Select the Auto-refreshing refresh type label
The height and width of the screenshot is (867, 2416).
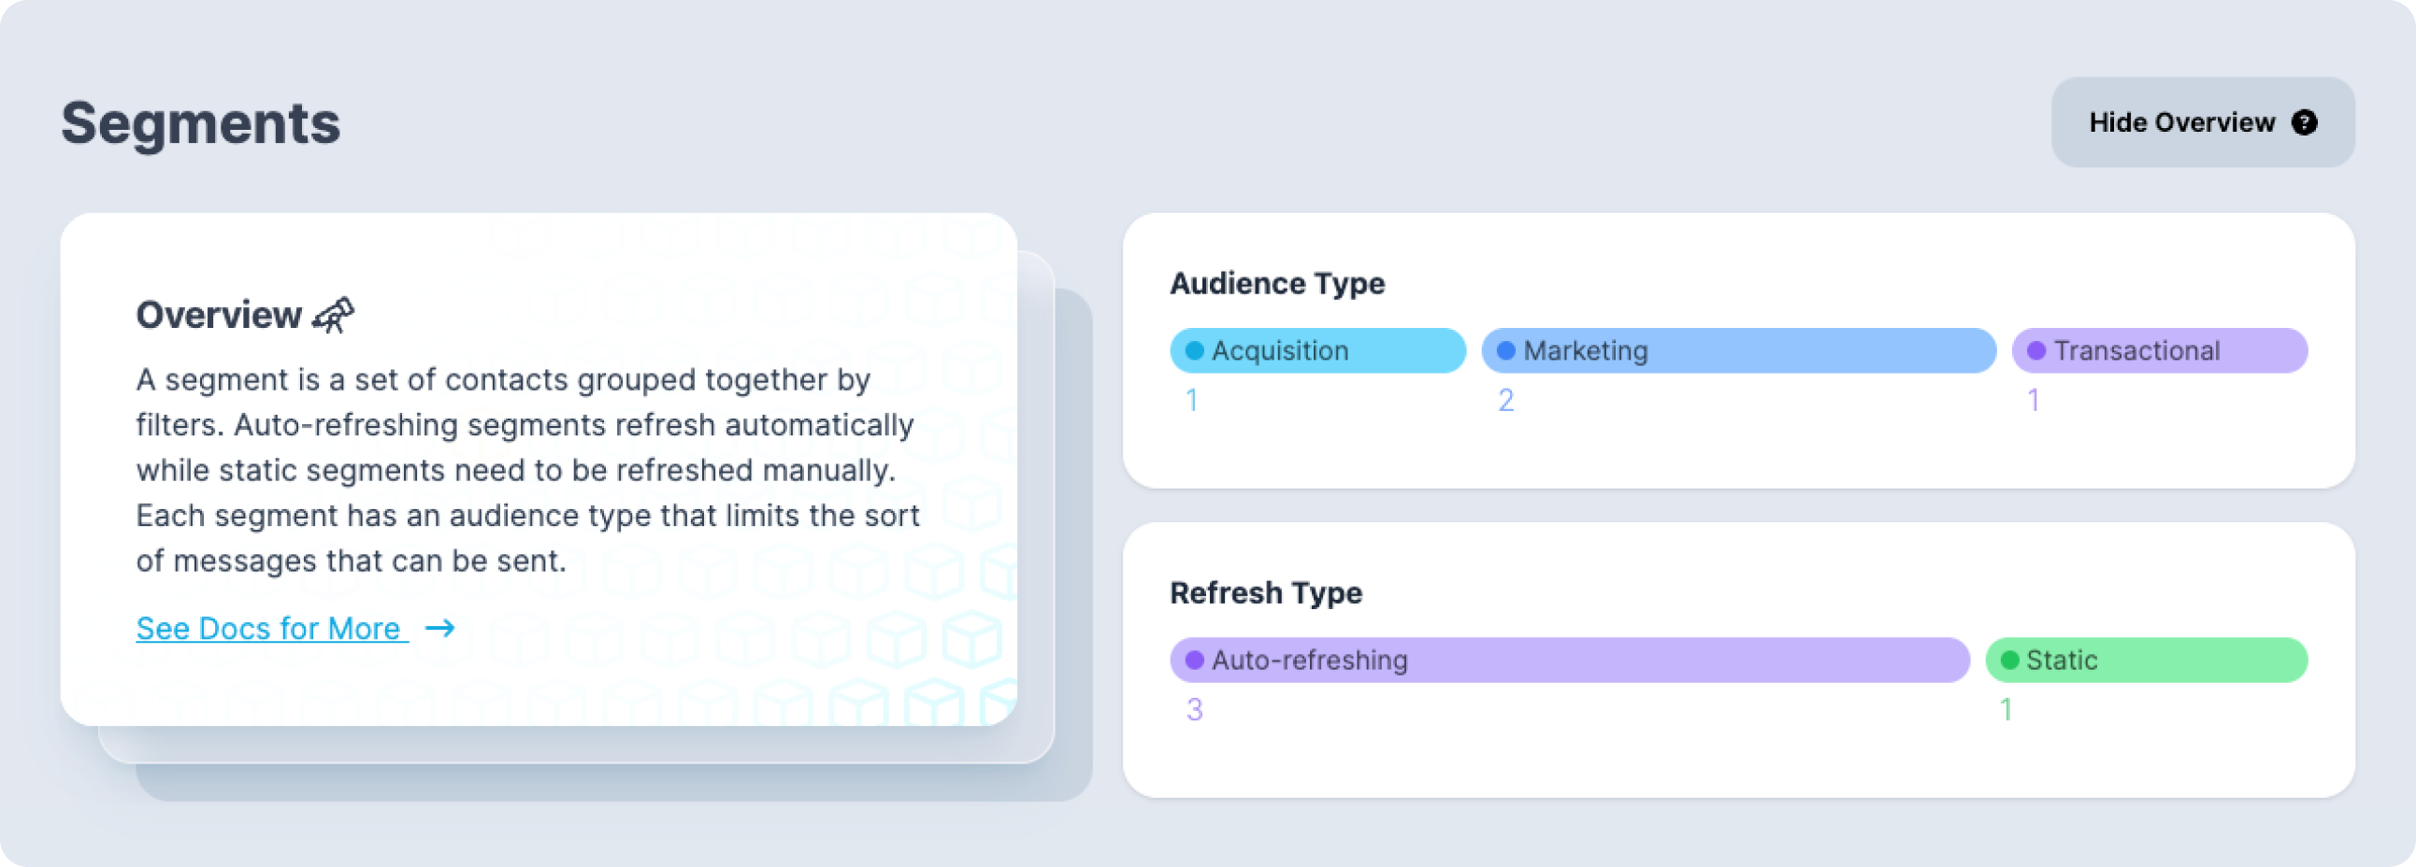tap(1309, 660)
